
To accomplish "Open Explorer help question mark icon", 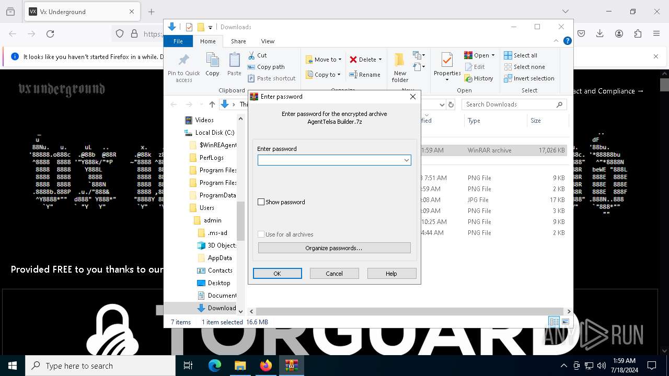I will point(567,41).
